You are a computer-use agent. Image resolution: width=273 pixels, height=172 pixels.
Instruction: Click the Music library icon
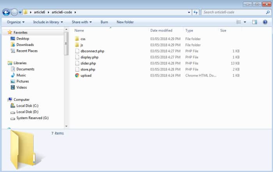[x=13, y=75]
